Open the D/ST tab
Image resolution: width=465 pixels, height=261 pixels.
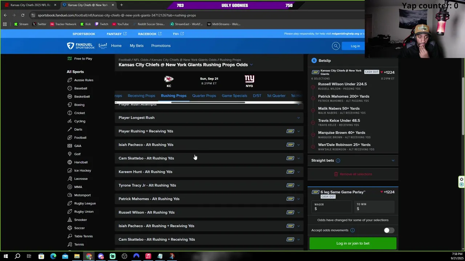click(257, 96)
